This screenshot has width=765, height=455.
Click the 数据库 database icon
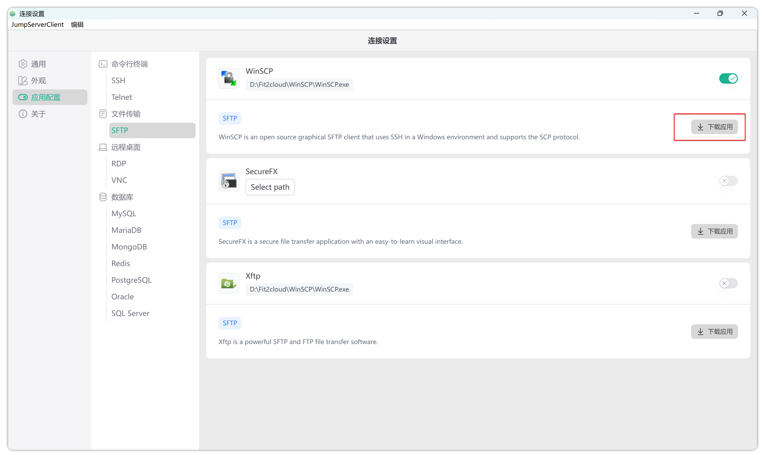click(x=103, y=197)
